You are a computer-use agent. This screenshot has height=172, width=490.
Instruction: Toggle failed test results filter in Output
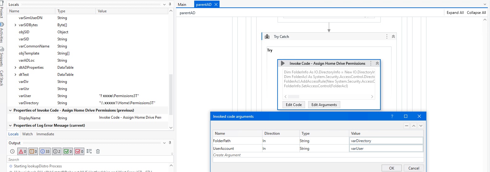click(79, 151)
